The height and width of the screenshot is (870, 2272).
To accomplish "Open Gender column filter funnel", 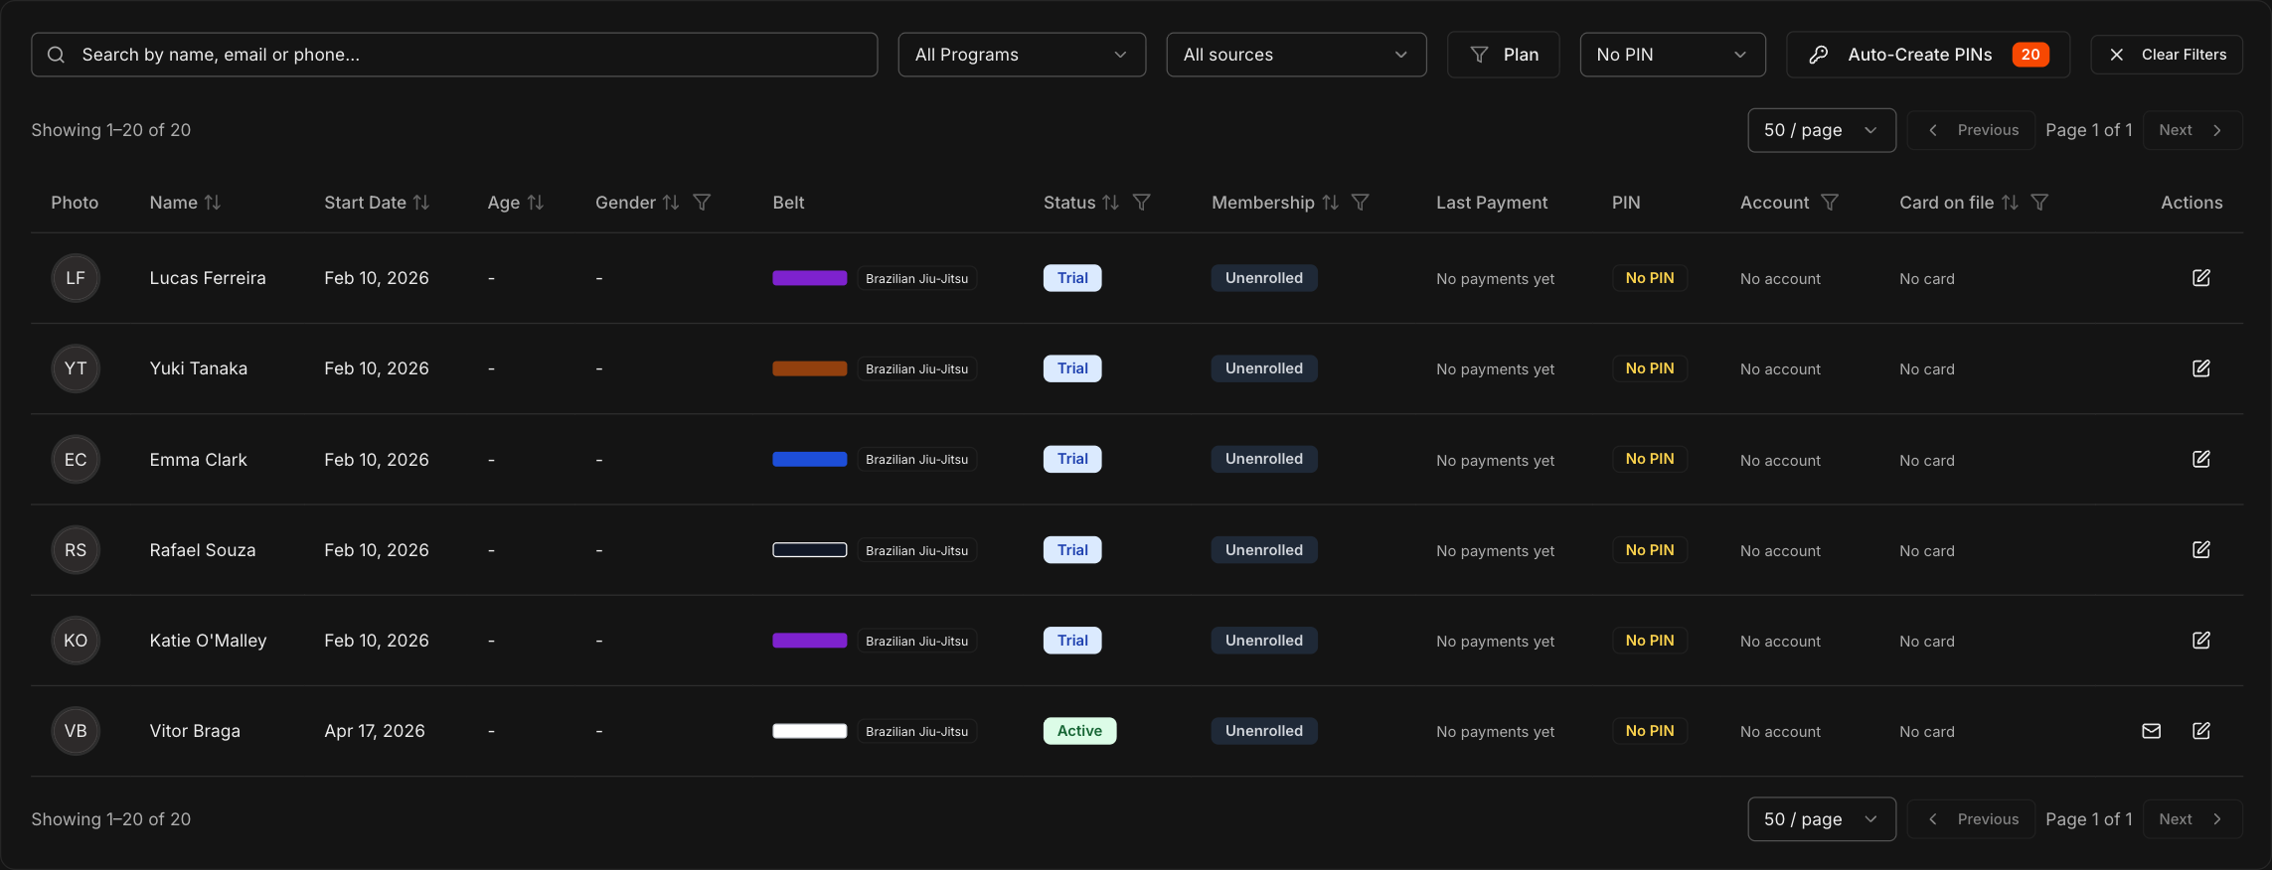I will pos(702,203).
